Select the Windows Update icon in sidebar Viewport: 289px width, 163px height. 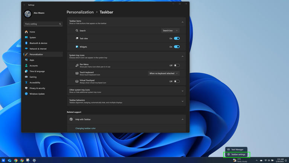point(26,94)
